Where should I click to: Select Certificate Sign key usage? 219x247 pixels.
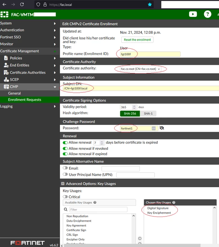point(76,230)
